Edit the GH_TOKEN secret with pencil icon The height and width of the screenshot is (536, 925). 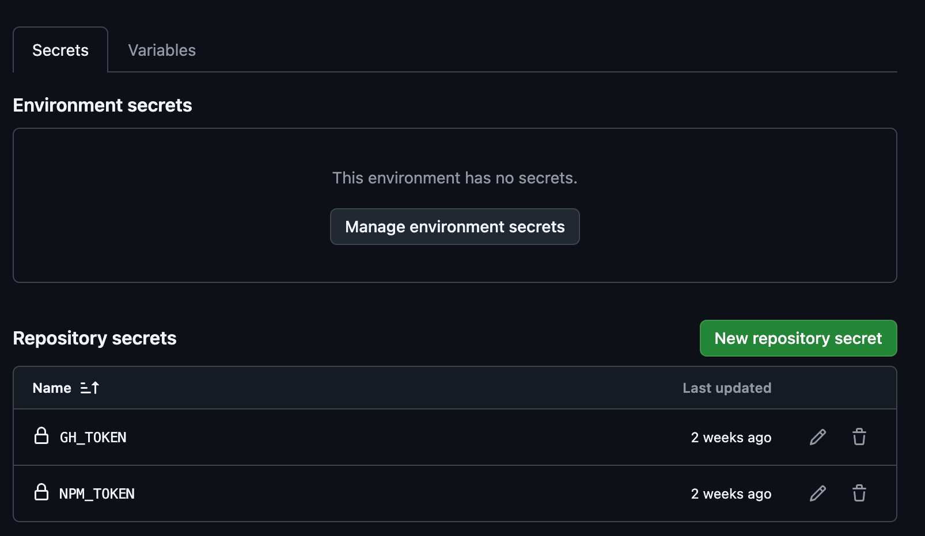(x=818, y=437)
